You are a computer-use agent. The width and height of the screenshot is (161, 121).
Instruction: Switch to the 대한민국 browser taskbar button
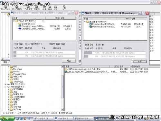pyautogui.click(x=43, y=119)
